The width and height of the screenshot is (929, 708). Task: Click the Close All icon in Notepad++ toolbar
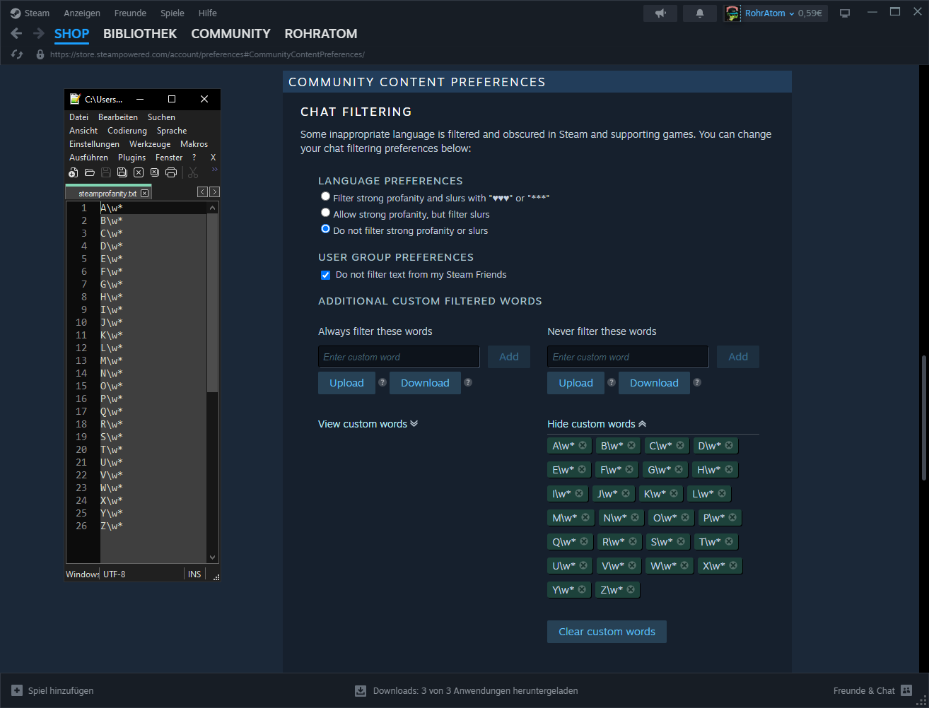pyautogui.click(x=154, y=172)
